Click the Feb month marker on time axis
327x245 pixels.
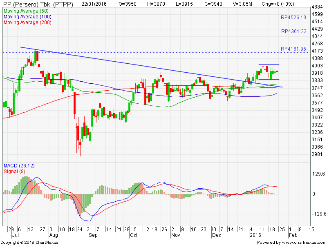click(x=293, y=236)
